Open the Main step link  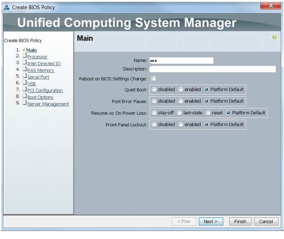(x=31, y=50)
